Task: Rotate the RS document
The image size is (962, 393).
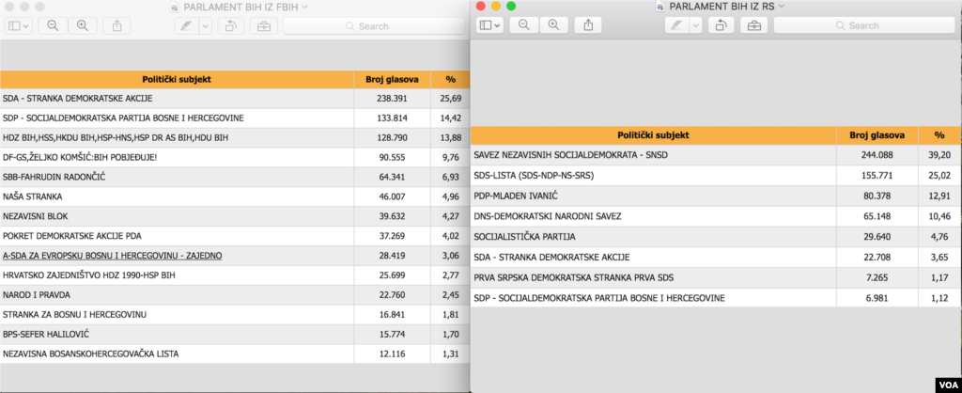Action: [719, 25]
